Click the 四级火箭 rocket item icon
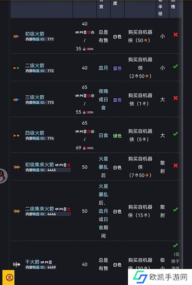Screen dimensions: 192x285 [16, 136]
